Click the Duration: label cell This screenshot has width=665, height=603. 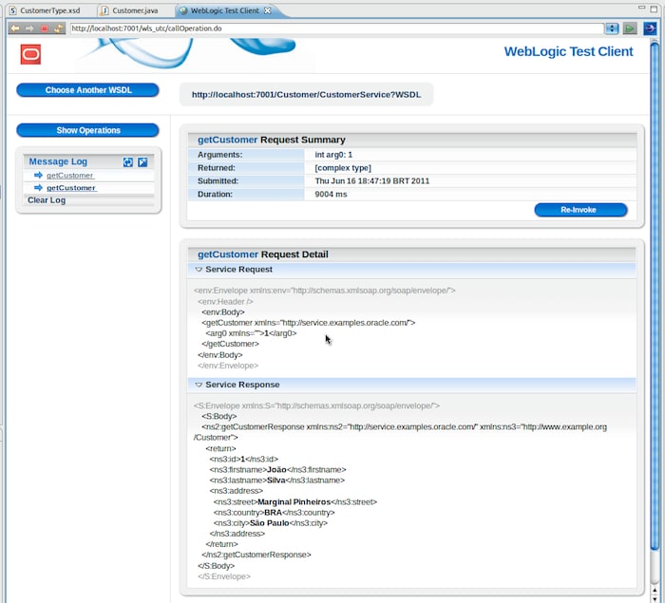pos(245,195)
